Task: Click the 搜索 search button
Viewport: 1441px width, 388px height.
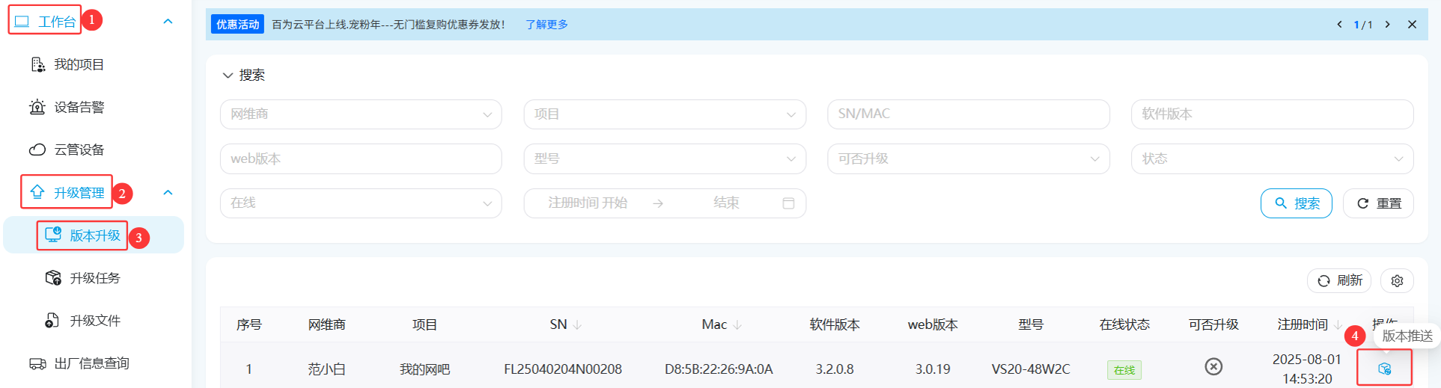Action: tap(1296, 203)
